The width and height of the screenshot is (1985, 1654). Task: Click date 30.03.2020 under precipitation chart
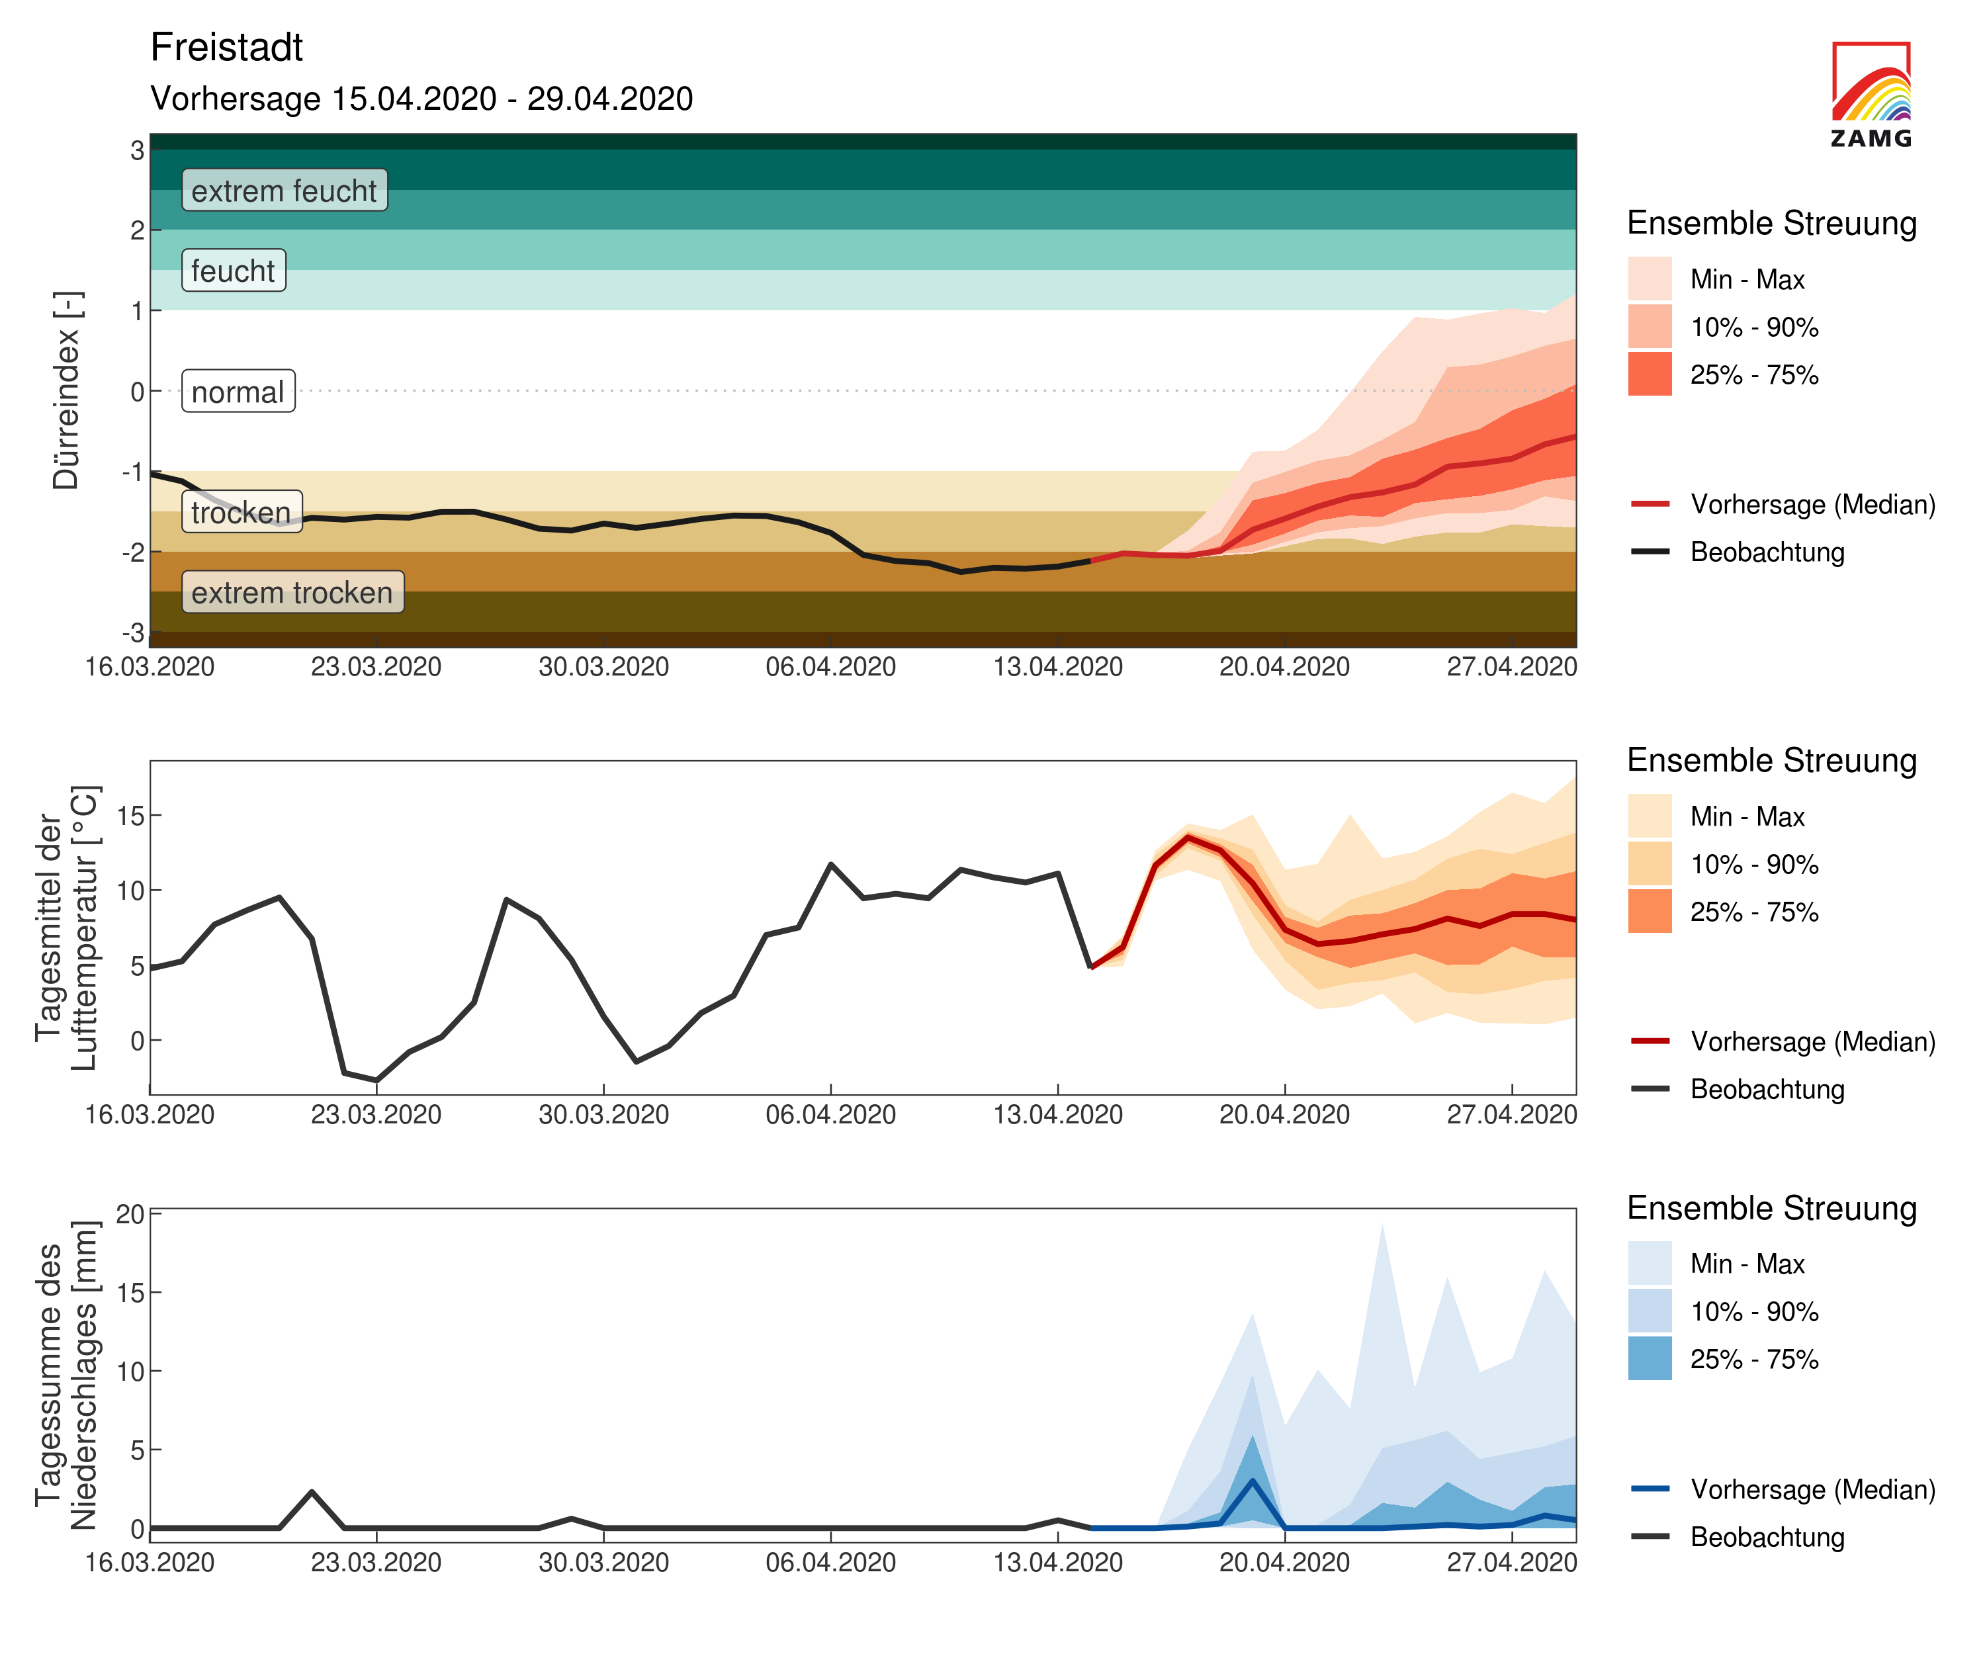604,1562
